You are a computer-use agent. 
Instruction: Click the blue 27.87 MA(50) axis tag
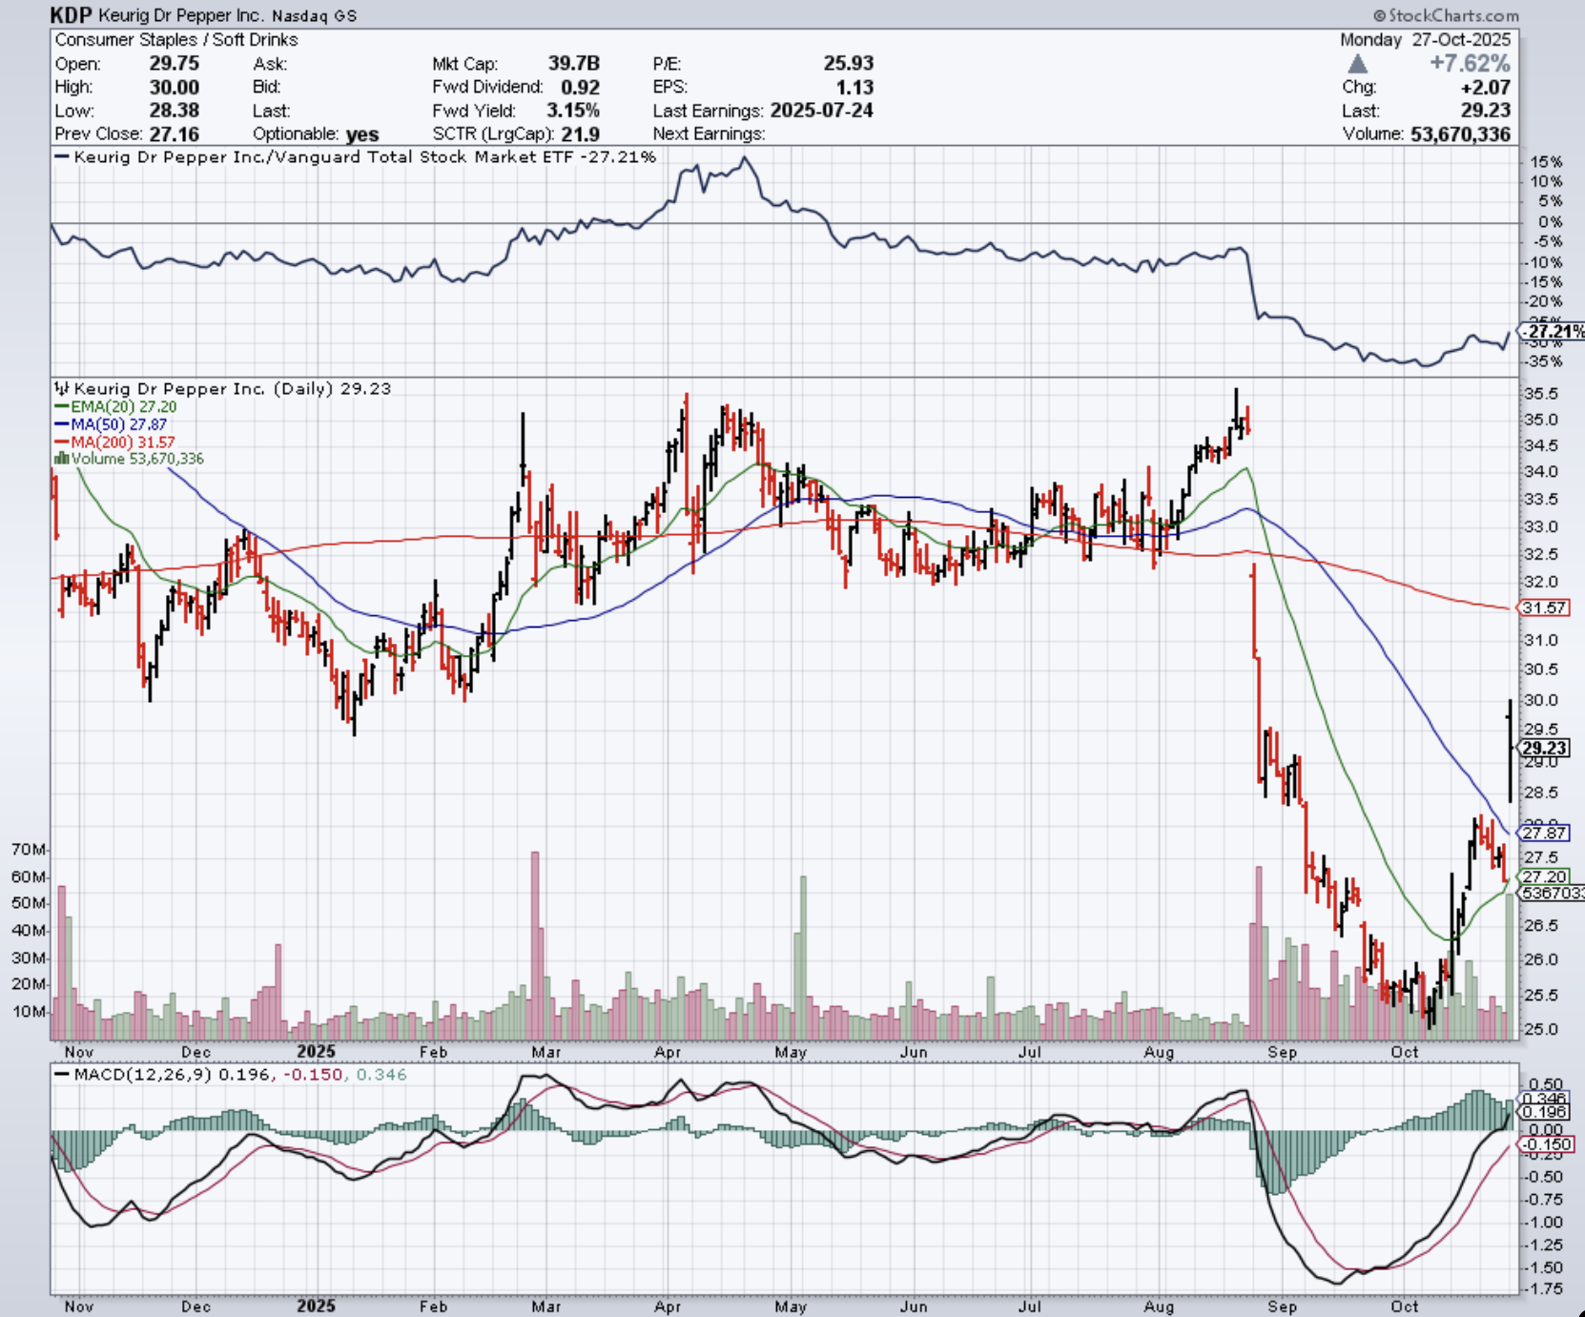[1544, 833]
